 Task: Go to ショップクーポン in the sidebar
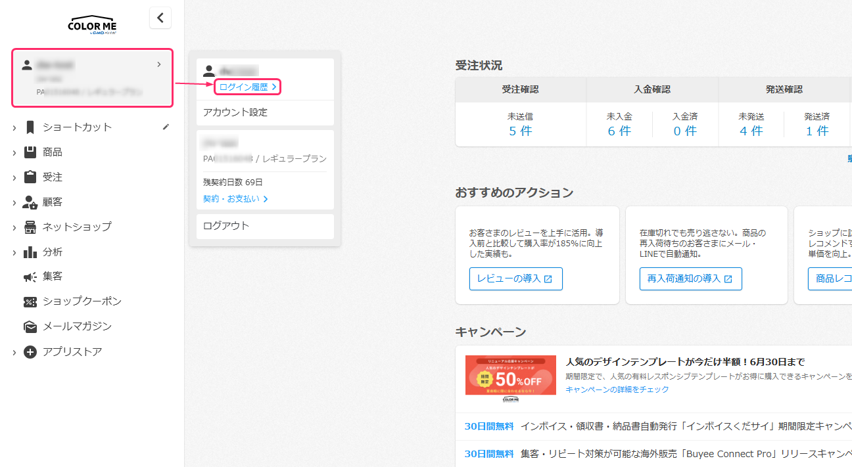point(82,301)
